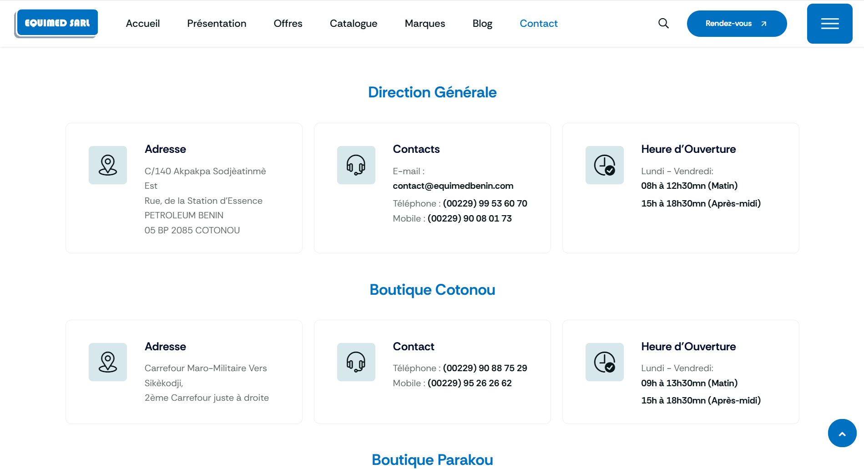Go to the Accueil page
864x469 pixels.
click(x=143, y=23)
